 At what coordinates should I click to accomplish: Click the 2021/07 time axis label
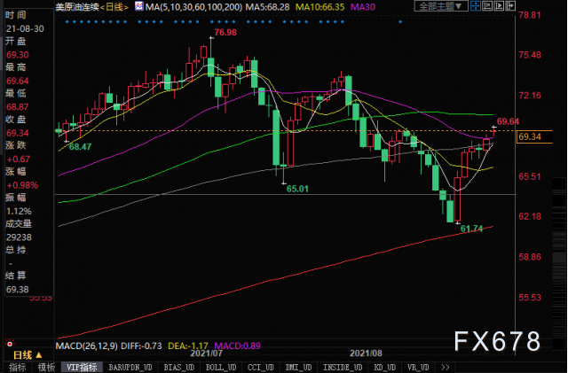(207, 354)
